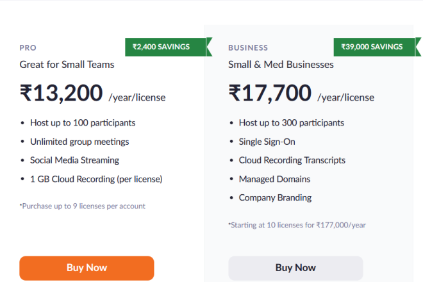Click Host up to 100 participants feature

point(83,122)
